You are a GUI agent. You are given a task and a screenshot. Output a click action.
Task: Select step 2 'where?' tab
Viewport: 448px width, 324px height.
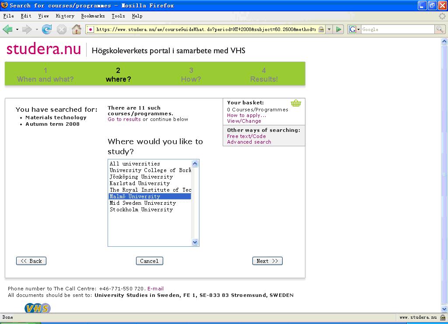pyautogui.click(x=118, y=75)
